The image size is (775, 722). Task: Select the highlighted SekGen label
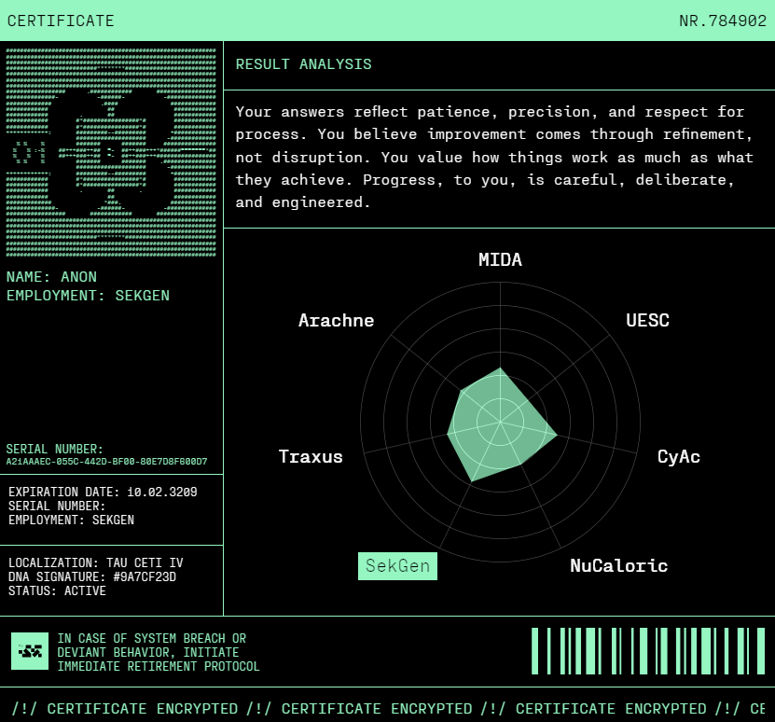(397, 565)
